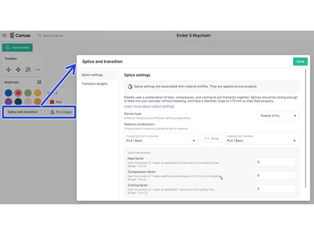This screenshot has width=314, height=235.
Task: Open Learn more about splice settings link
Action: pyautogui.click(x=149, y=106)
